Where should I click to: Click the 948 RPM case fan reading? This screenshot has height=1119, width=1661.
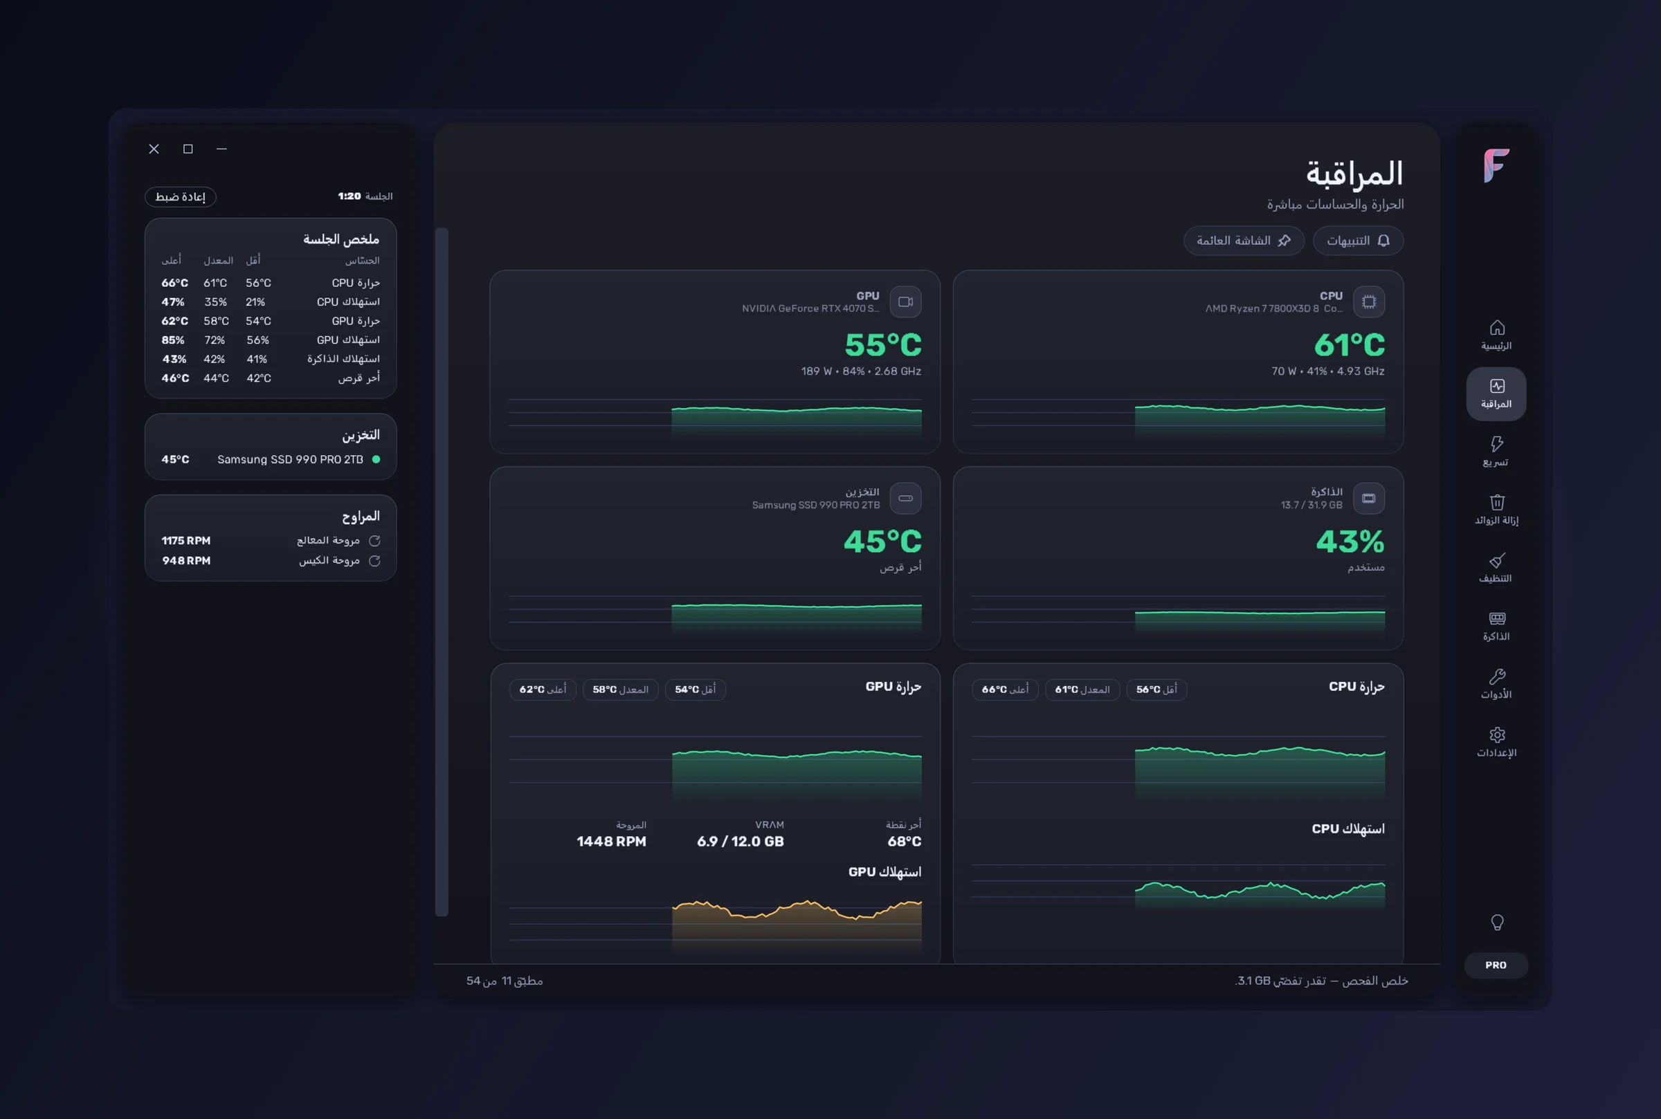click(x=185, y=561)
